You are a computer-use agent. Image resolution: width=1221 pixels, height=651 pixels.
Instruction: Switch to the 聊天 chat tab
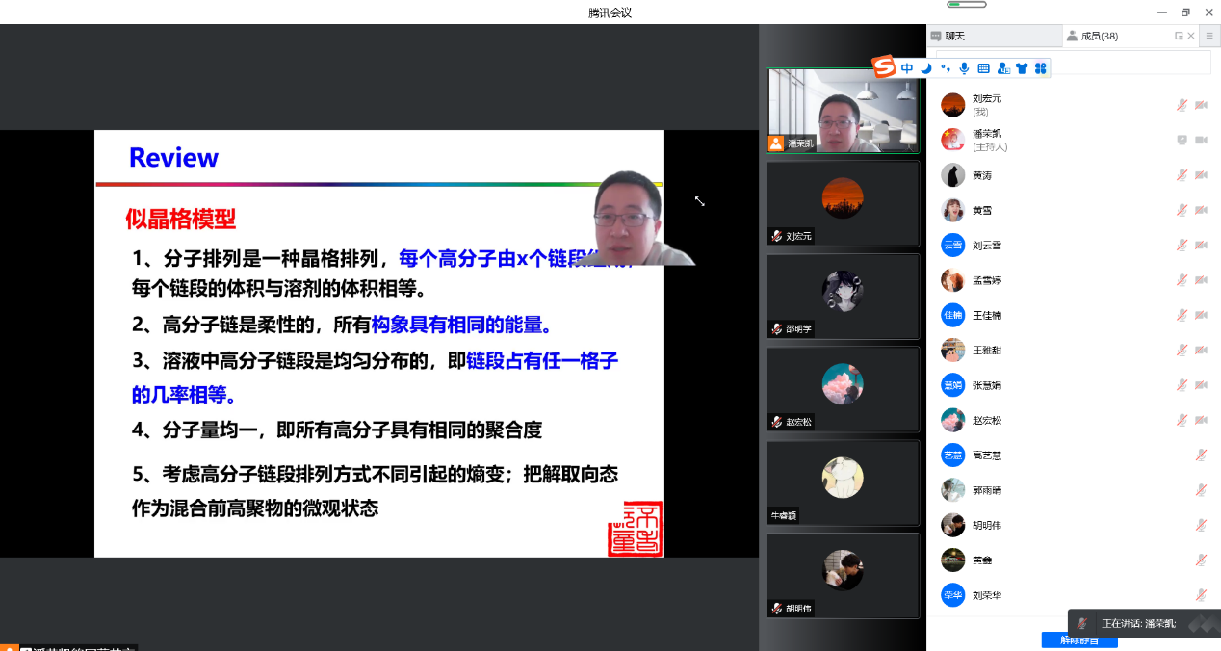click(x=954, y=36)
